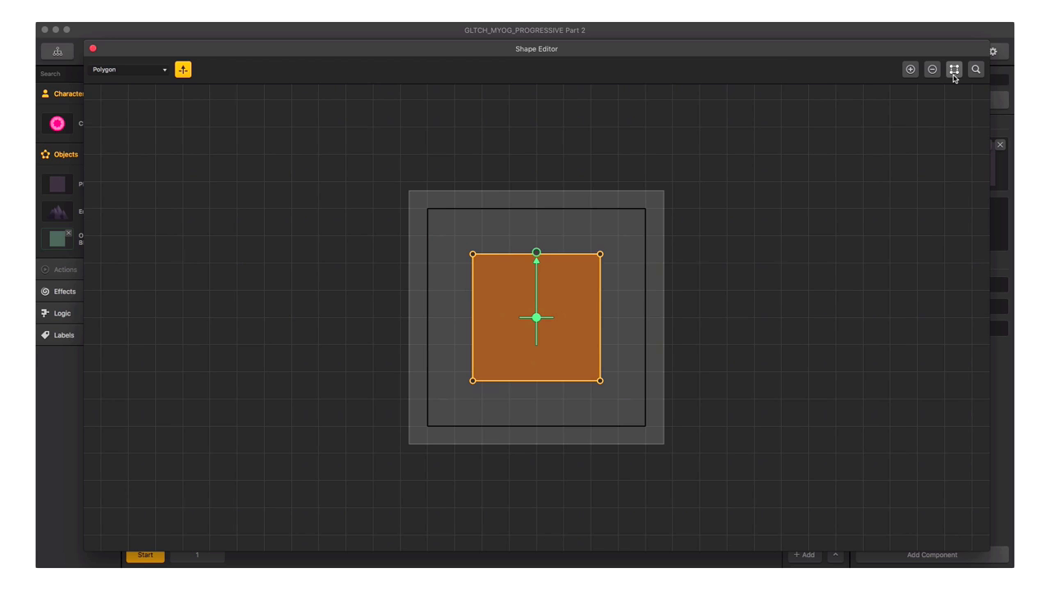This screenshot has width=1050, height=590.
Task: Click the green rotation handle circle atop shape
Action: click(x=536, y=252)
